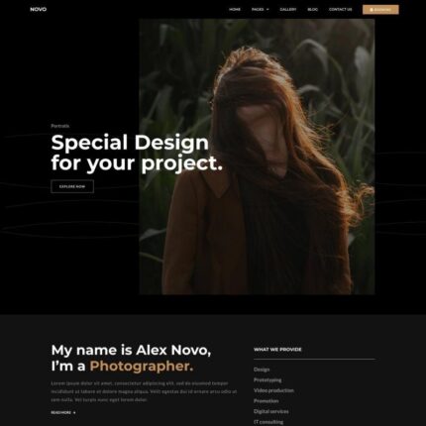Image resolution: width=426 pixels, height=426 pixels.
Task: Select Design in the services list
Action: click(x=262, y=370)
